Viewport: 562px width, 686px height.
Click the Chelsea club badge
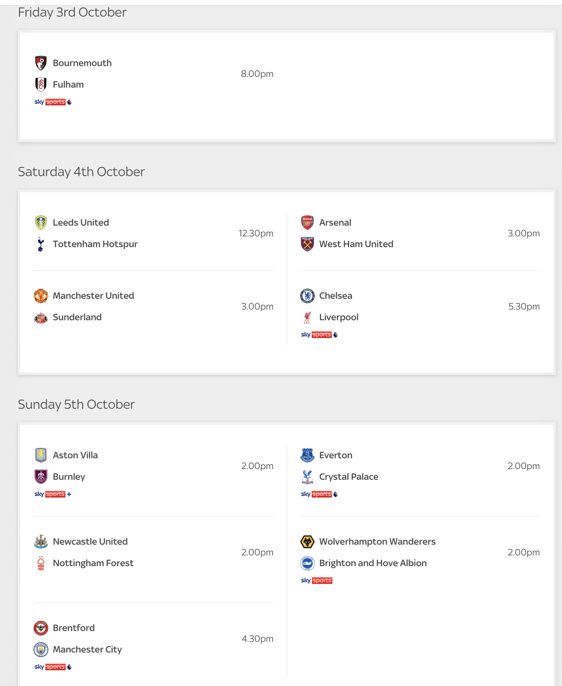tap(307, 296)
